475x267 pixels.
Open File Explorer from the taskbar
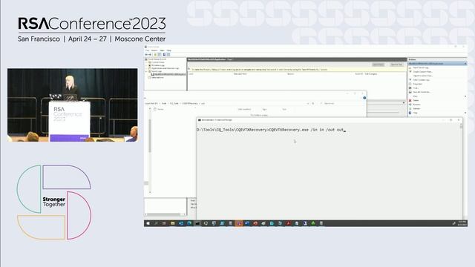[173, 223]
